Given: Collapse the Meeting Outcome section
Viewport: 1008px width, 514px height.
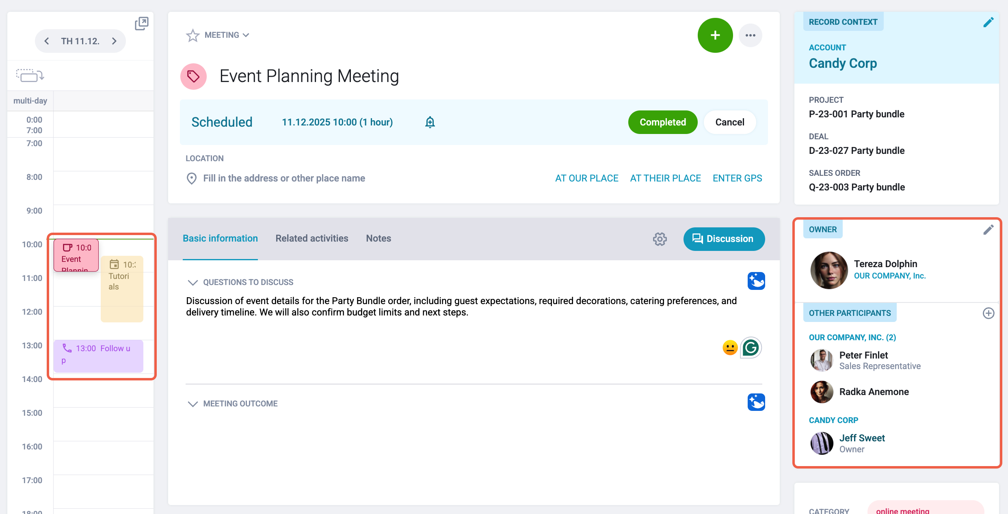Looking at the screenshot, I should [x=193, y=404].
